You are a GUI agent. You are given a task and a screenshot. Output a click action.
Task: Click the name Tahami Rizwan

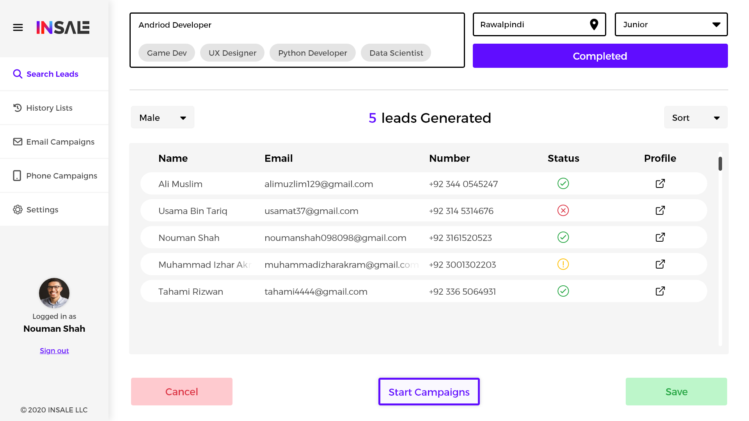pos(191,292)
